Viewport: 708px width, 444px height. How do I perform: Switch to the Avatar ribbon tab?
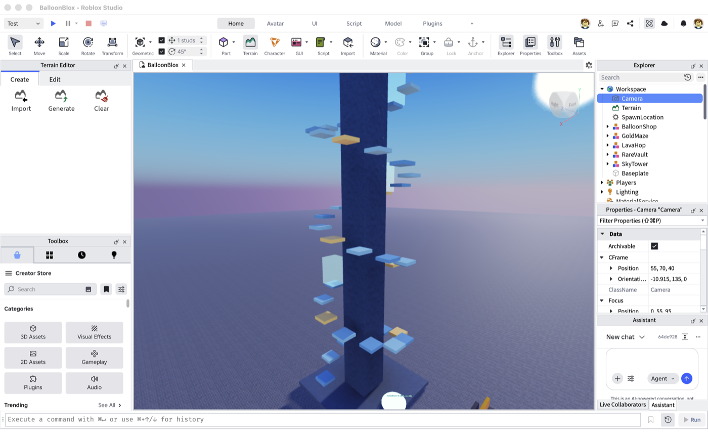(x=275, y=23)
